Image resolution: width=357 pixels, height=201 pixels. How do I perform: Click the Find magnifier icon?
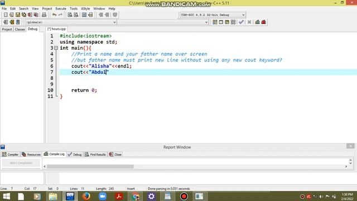[70, 15]
